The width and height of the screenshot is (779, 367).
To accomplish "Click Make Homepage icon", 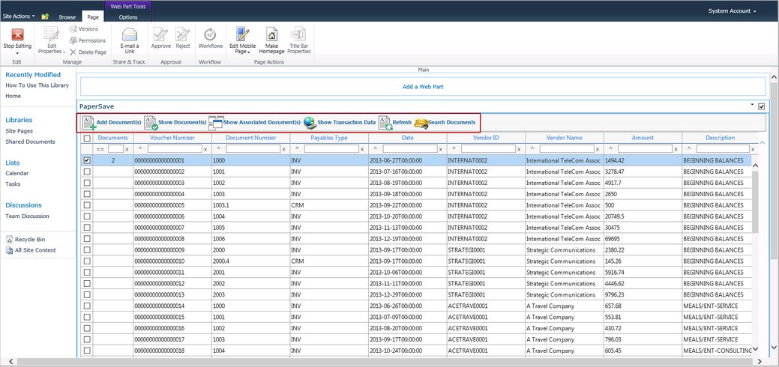I will click(271, 34).
